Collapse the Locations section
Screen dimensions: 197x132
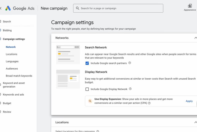tap(195, 122)
